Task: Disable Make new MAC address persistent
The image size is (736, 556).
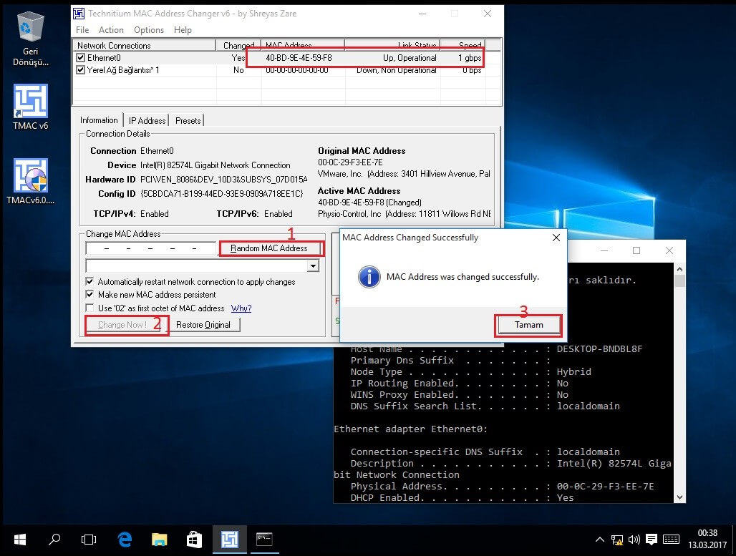Action: (89, 295)
